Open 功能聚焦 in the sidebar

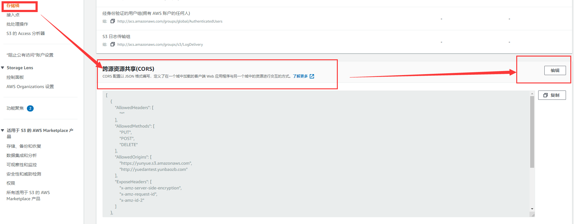(15, 108)
